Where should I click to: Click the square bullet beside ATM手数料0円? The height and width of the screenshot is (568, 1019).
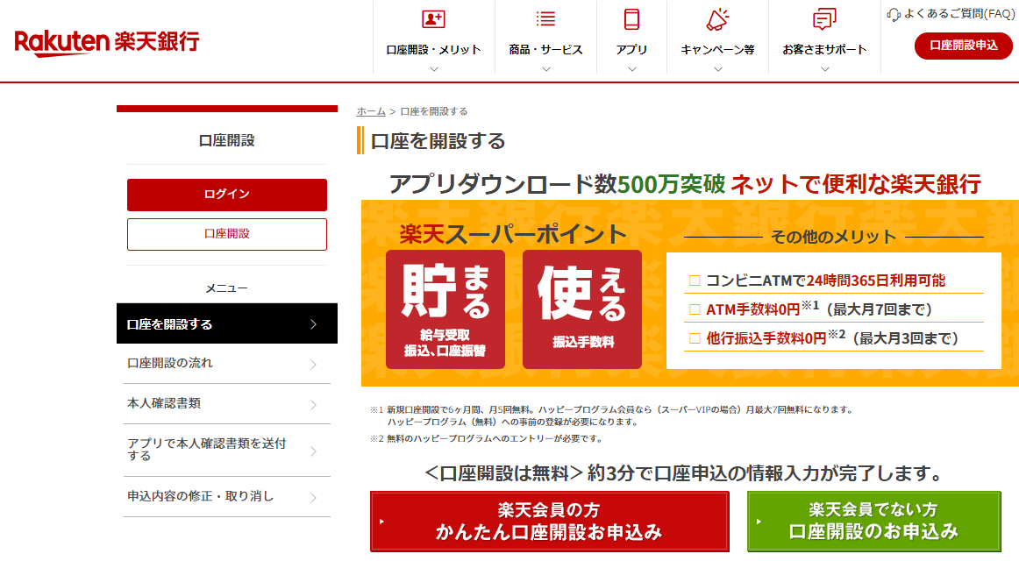tap(695, 309)
